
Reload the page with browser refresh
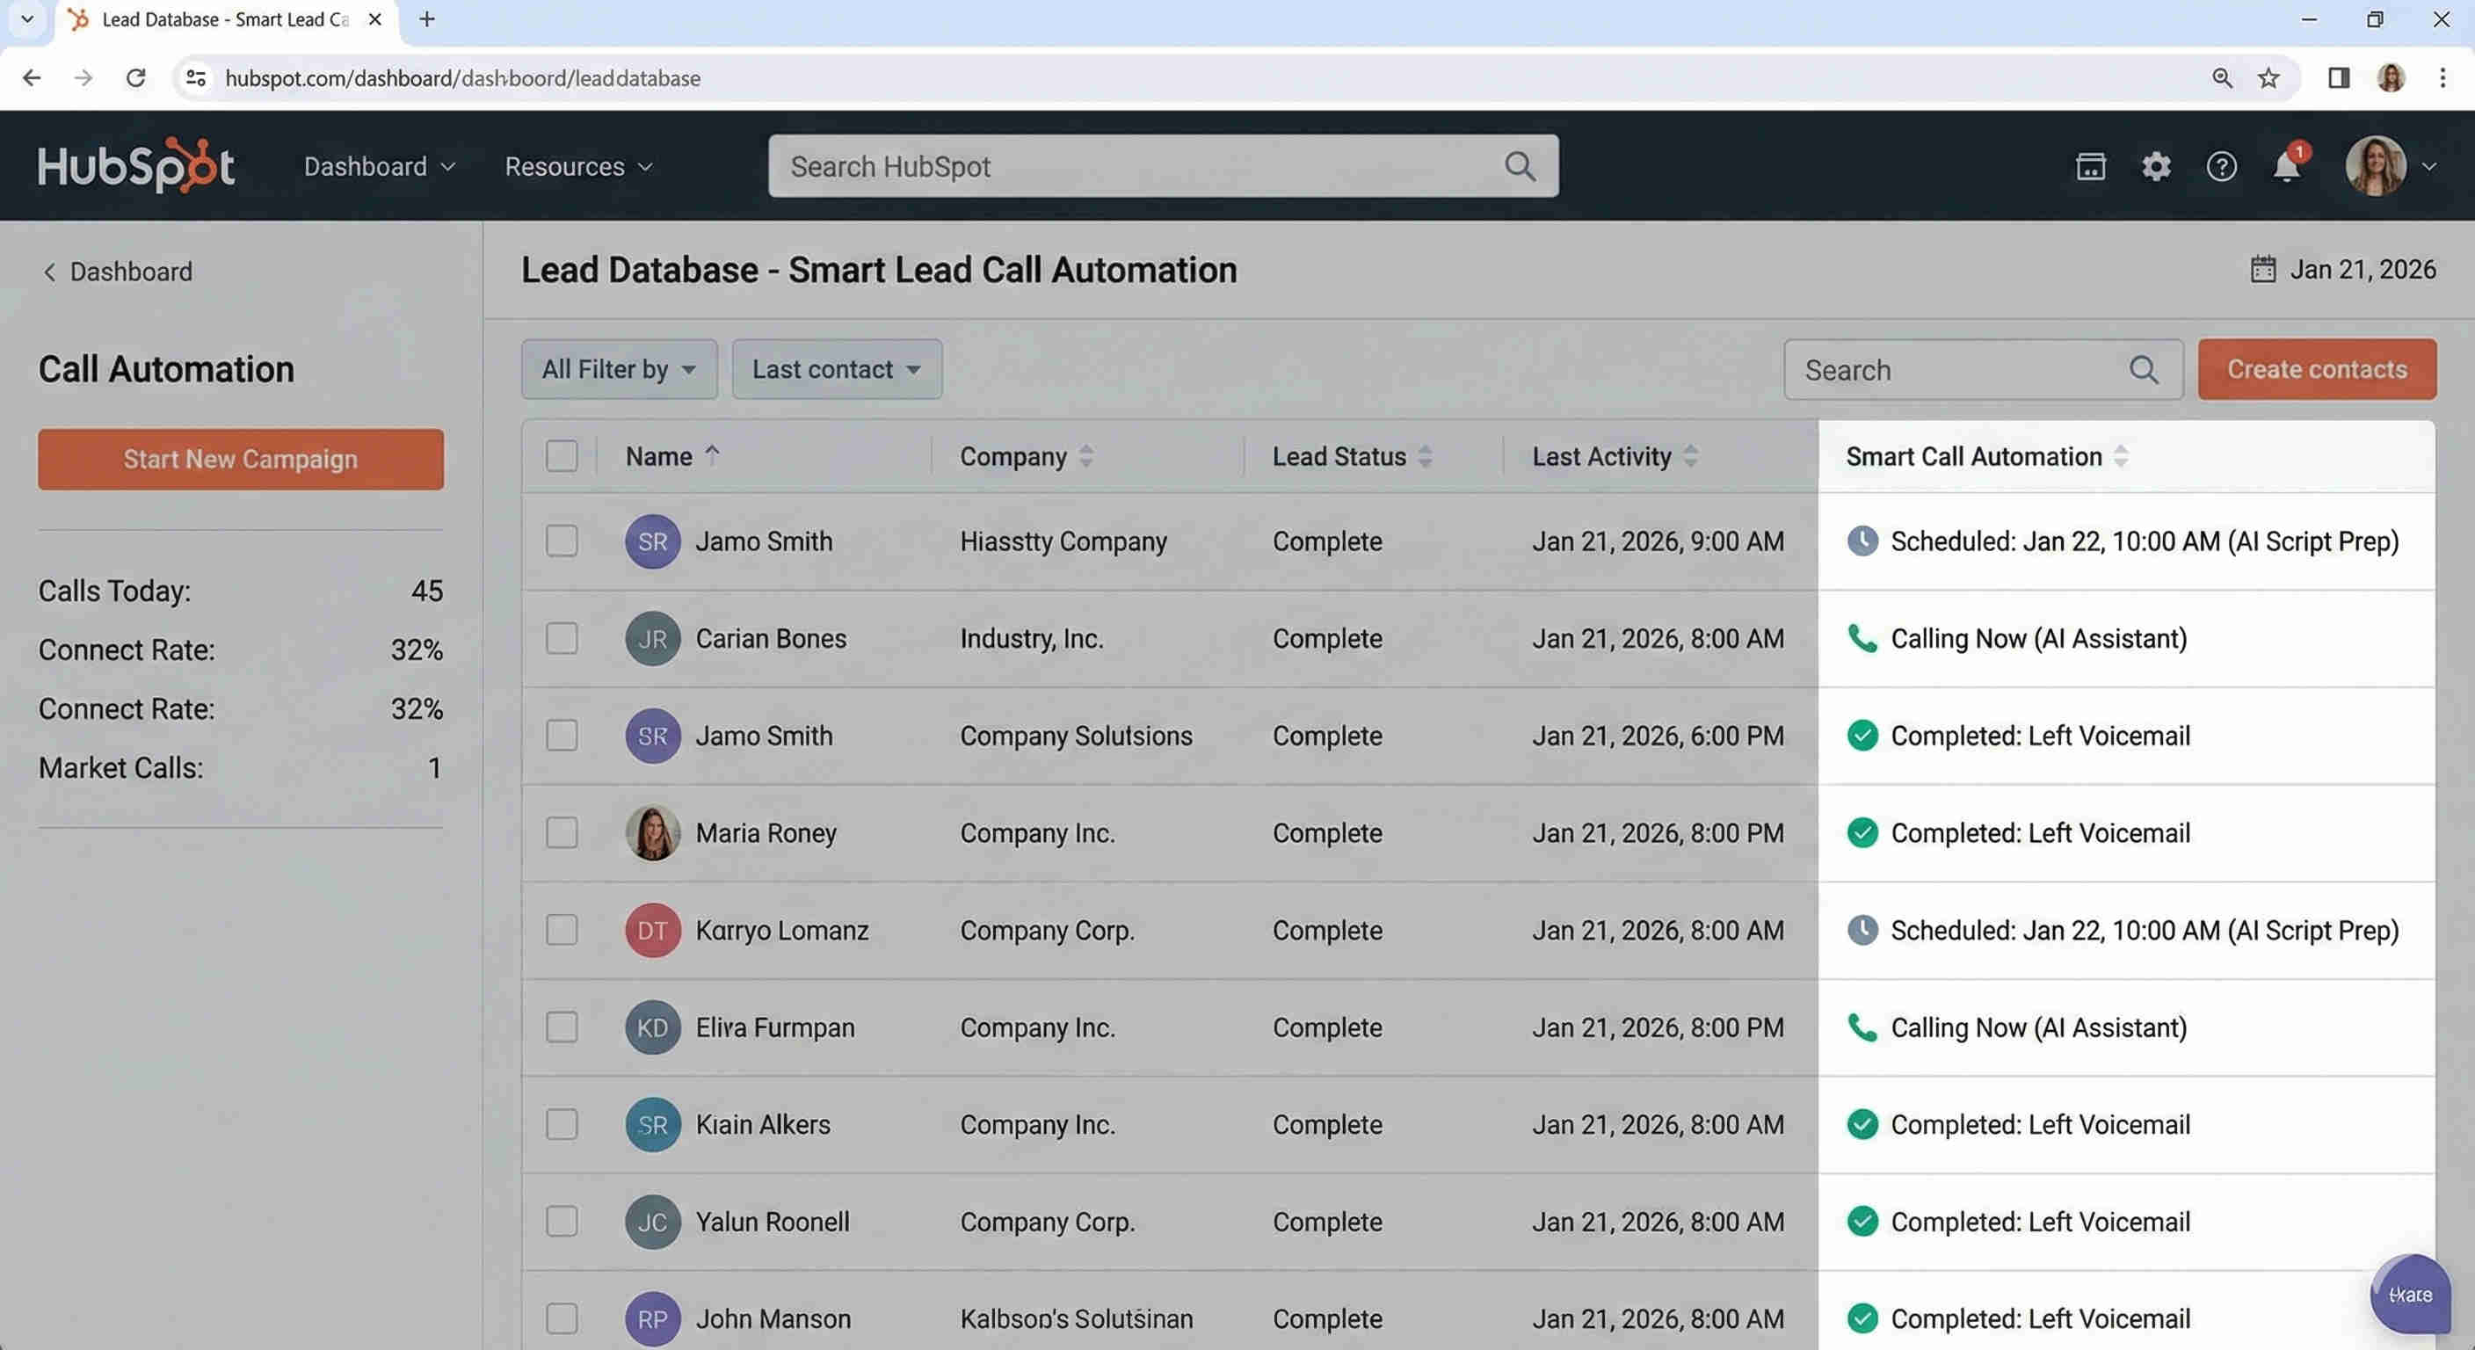(x=135, y=78)
